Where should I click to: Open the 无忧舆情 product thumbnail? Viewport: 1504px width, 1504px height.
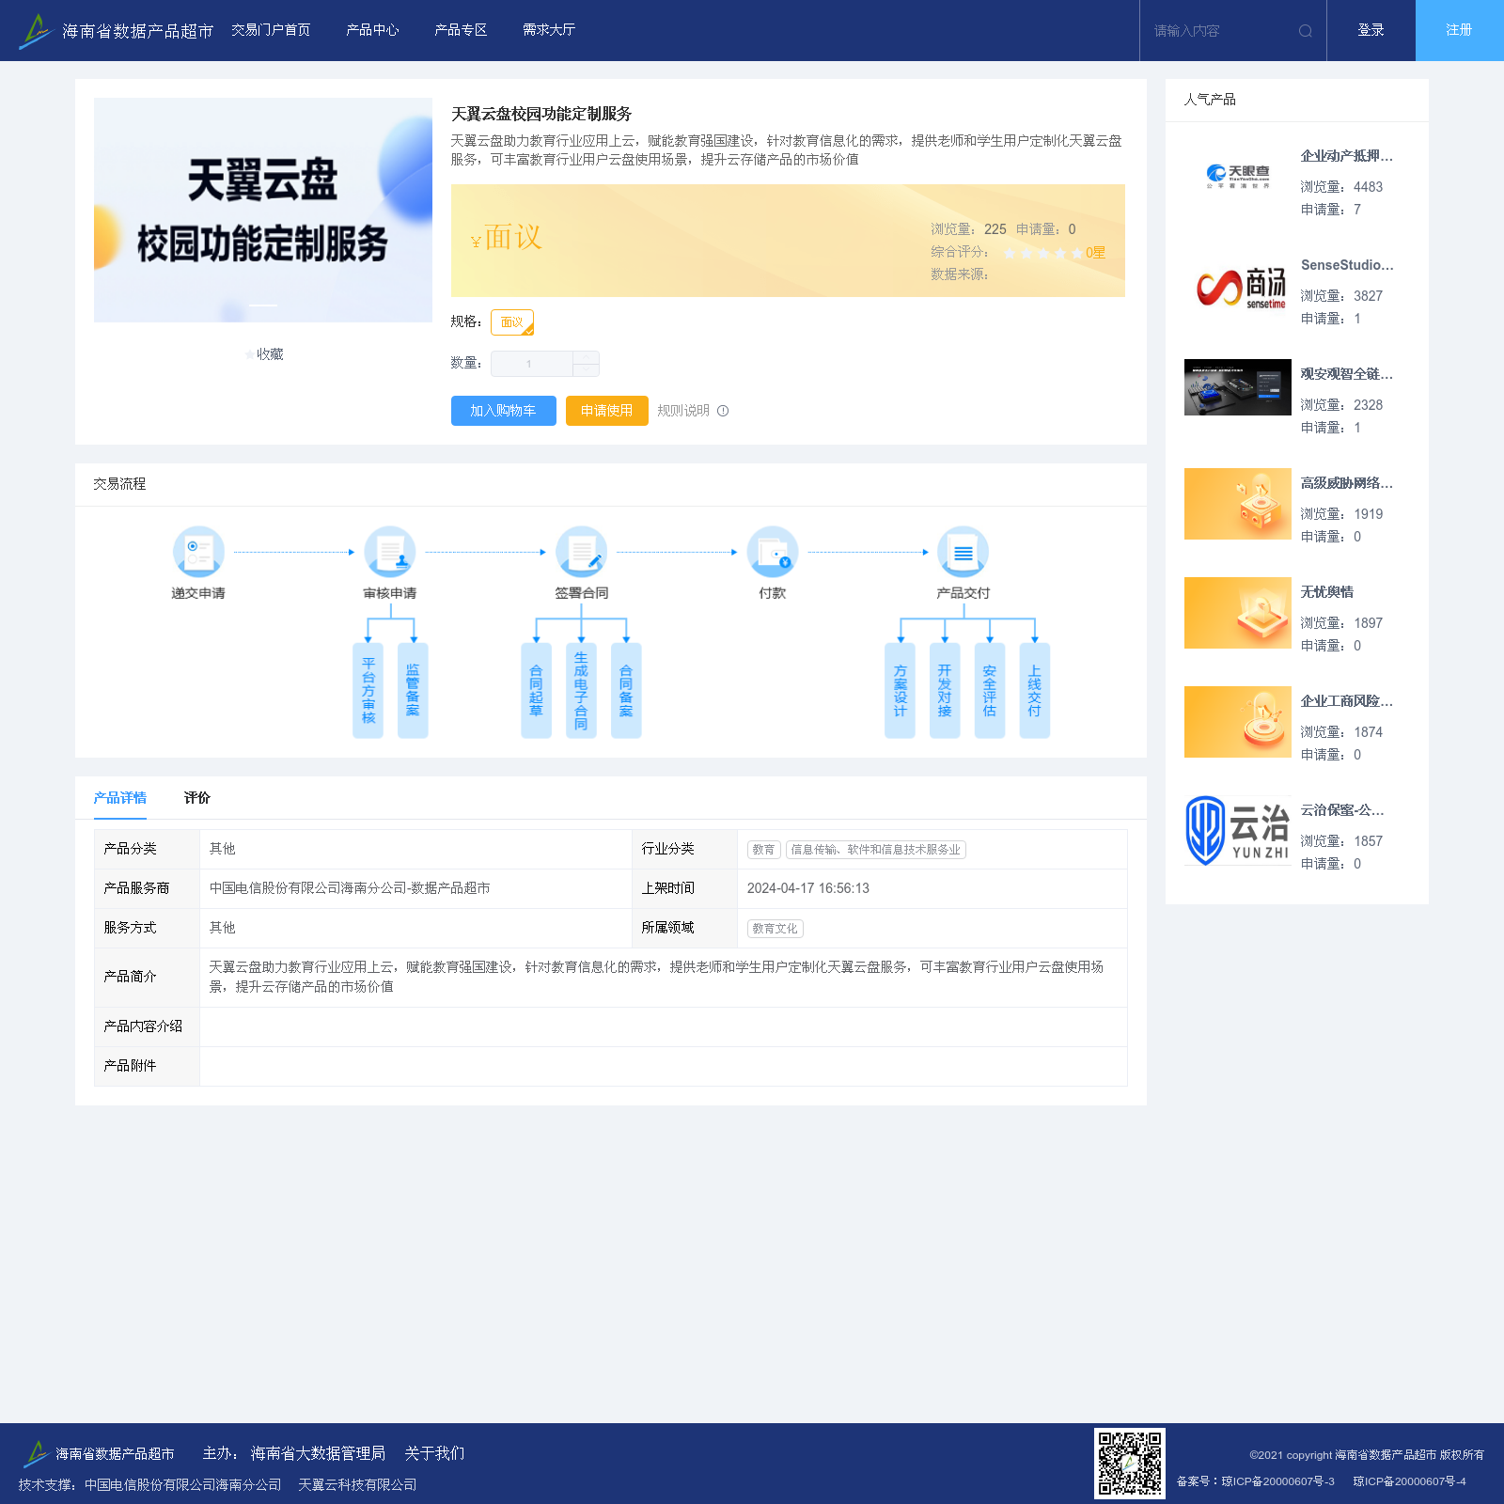[x=1237, y=613]
